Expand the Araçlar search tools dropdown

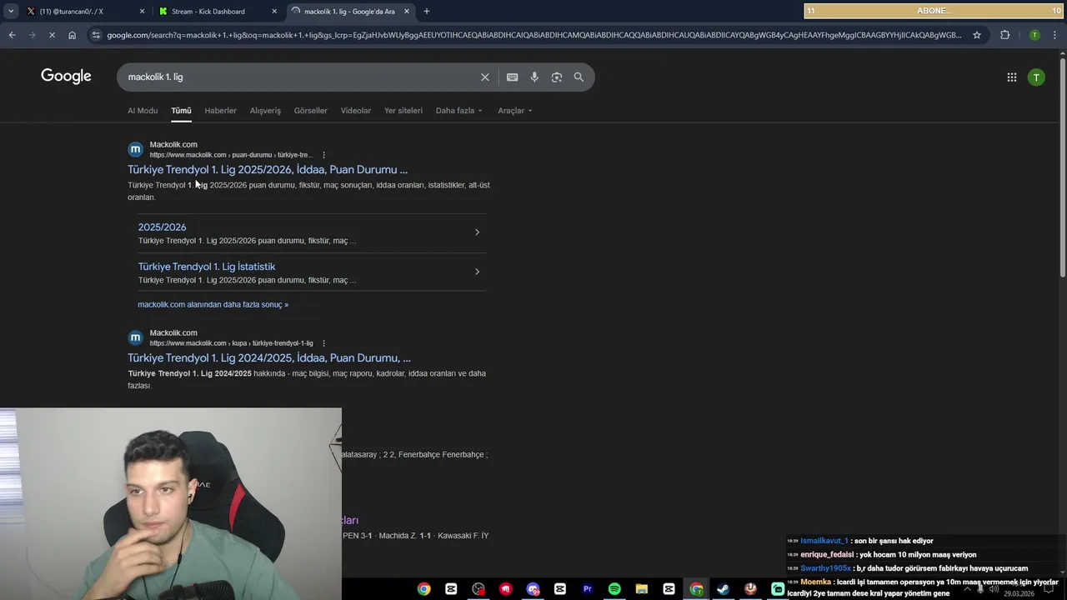tap(514, 111)
